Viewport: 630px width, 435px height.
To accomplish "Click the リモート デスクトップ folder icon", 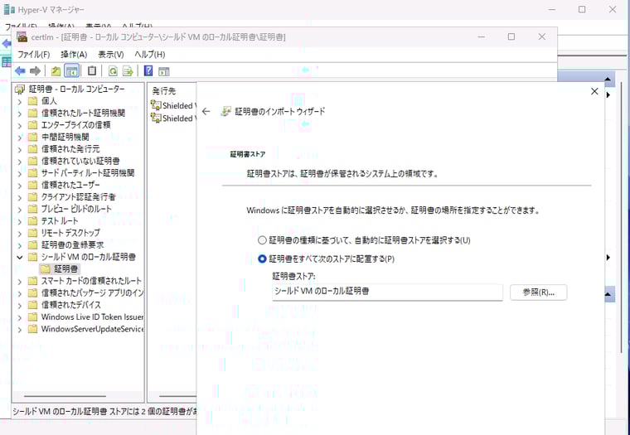I will click(x=33, y=233).
